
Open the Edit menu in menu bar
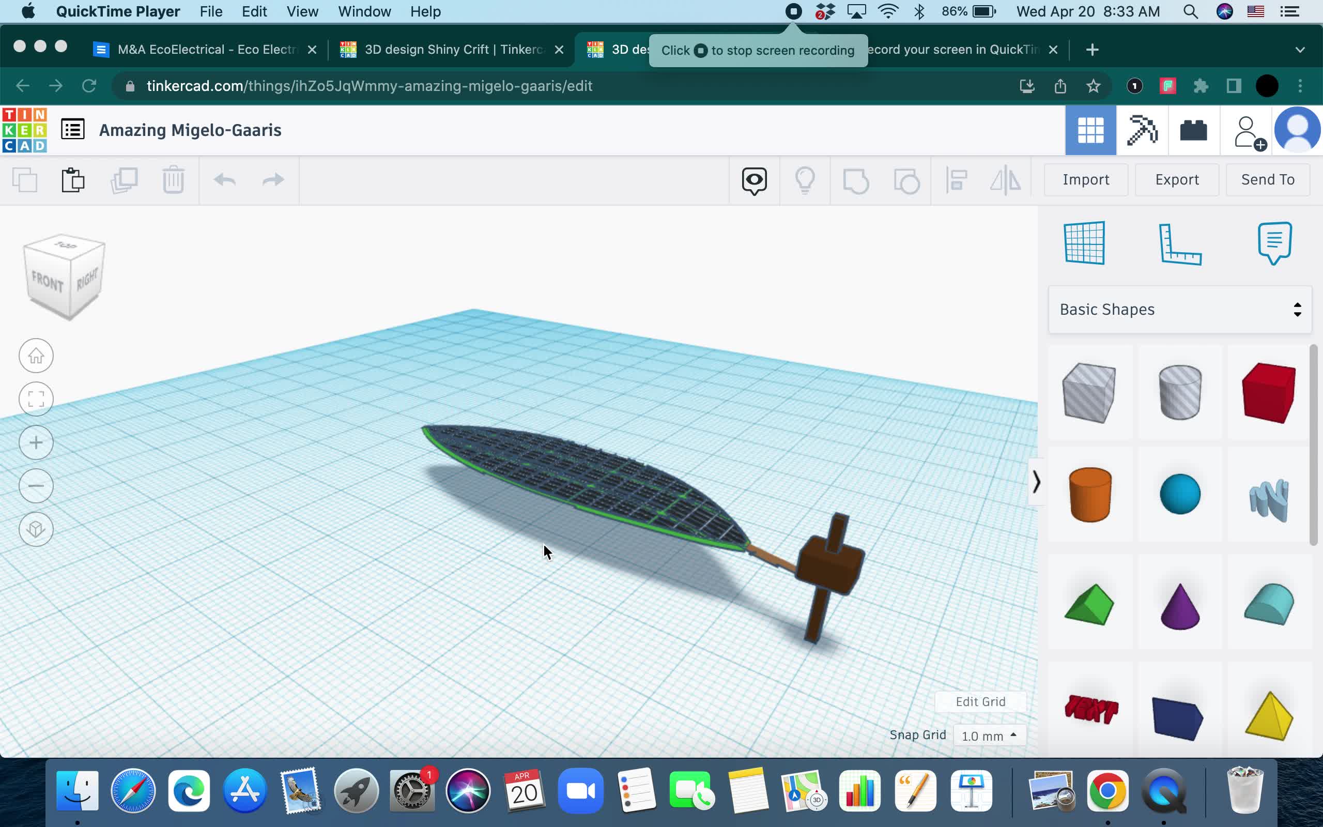click(x=254, y=11)
